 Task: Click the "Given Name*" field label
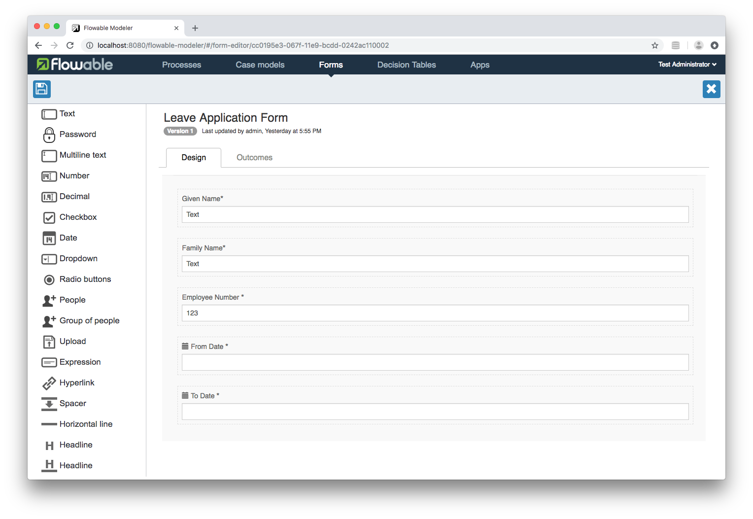[203, 199]
